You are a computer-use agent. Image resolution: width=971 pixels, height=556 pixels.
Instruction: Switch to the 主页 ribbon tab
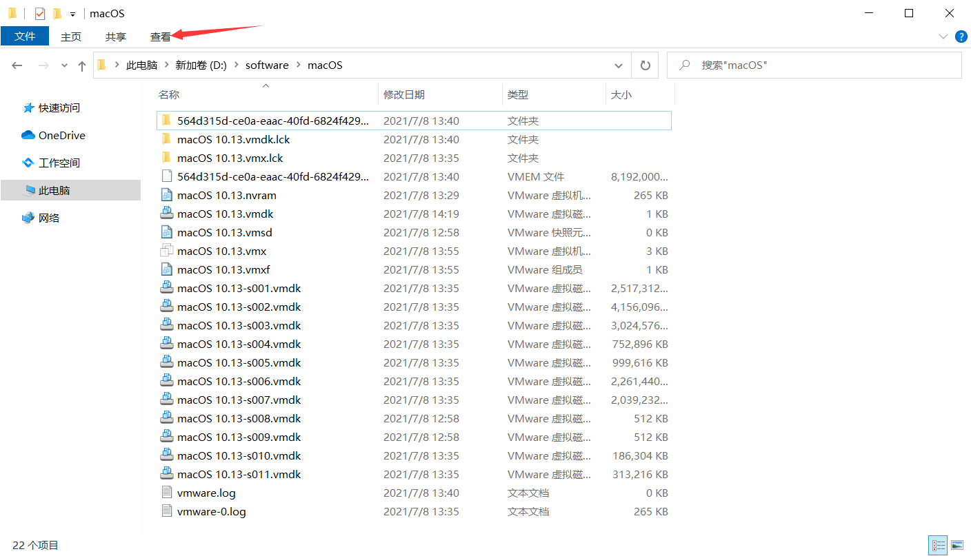pos(71,37)
